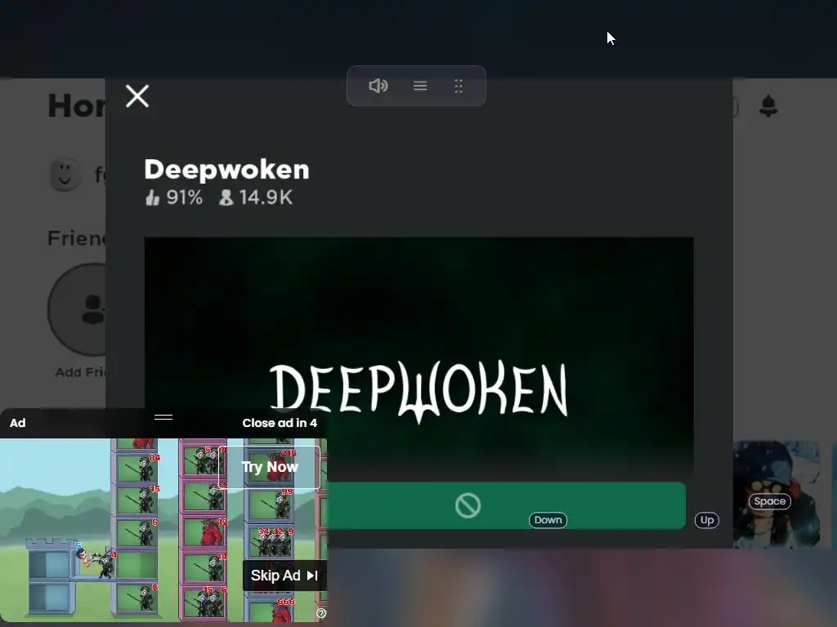Click the Add Friends circle avatar
Image resolution: width=837 pixels, height=627 pixels.
coord(78,309)
